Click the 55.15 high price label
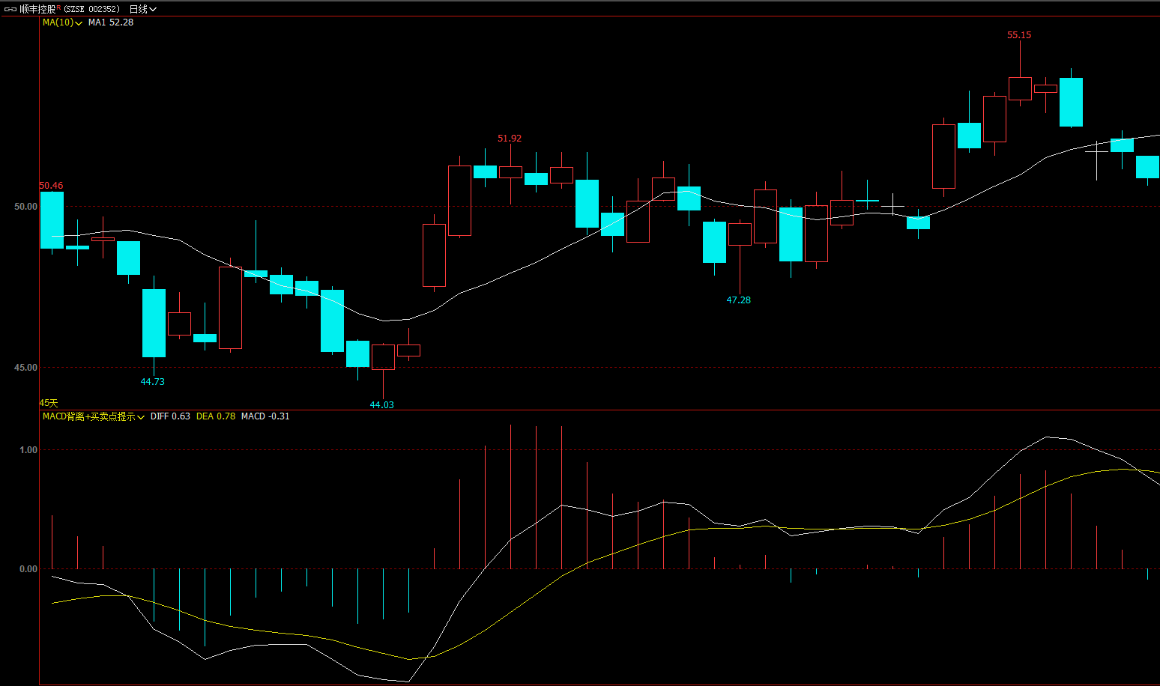This screenshot has height=686, width=1160. [1019, 35]
